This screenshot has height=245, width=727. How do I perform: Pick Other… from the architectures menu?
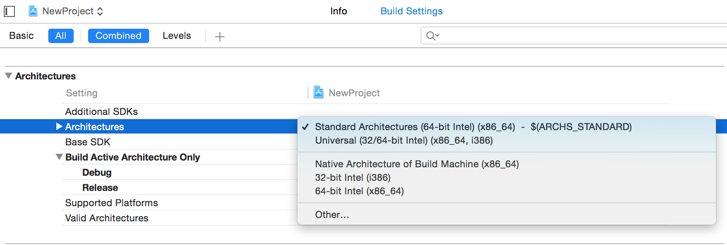[x=332, y=215]
